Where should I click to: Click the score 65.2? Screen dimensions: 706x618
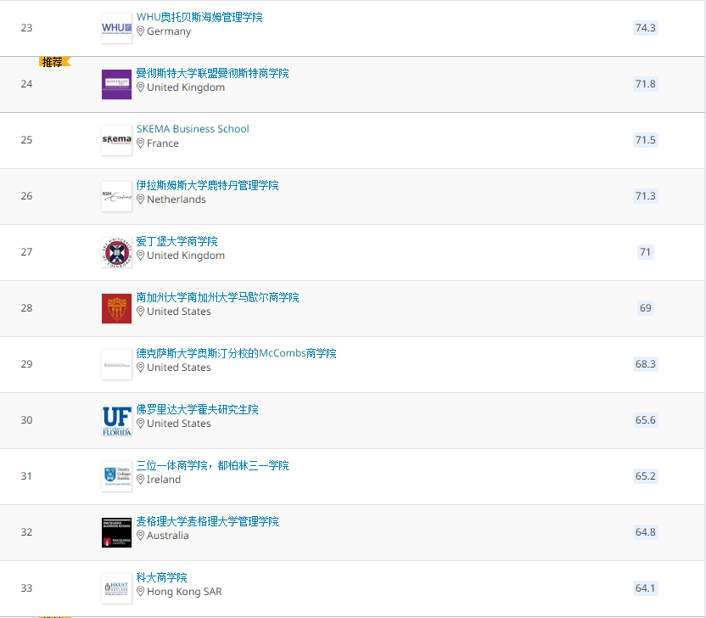(x=645, y=476)
